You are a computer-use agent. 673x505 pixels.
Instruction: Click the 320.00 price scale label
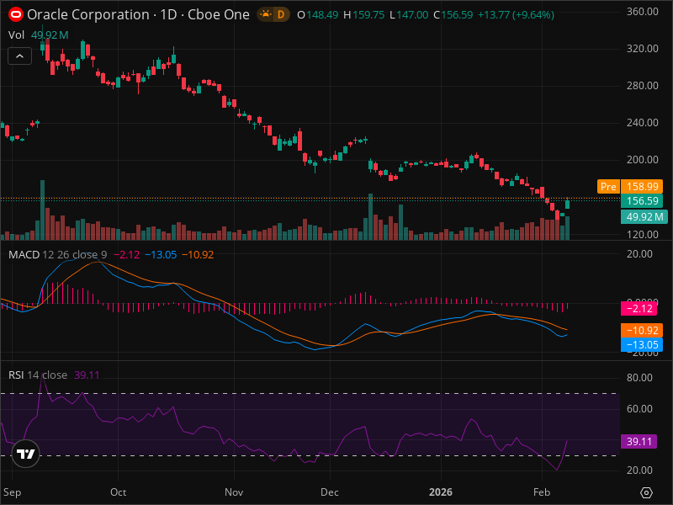point(643,49)
